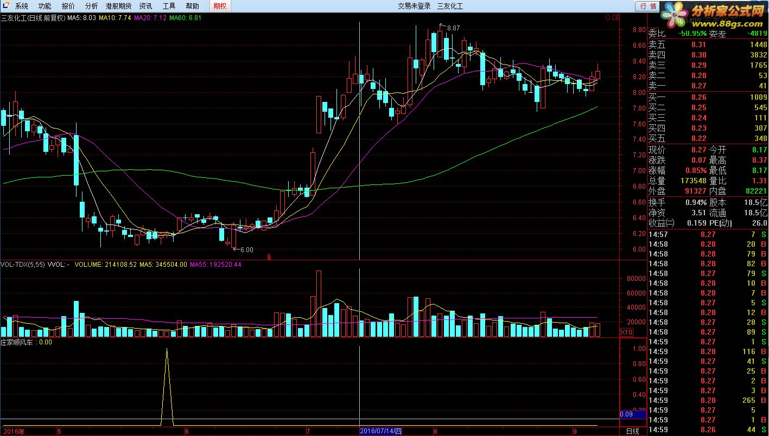Image resolution: width=769 pixels, height=436 pixels.
Task: Open the 功能 menu
Action: coord(45,6)
